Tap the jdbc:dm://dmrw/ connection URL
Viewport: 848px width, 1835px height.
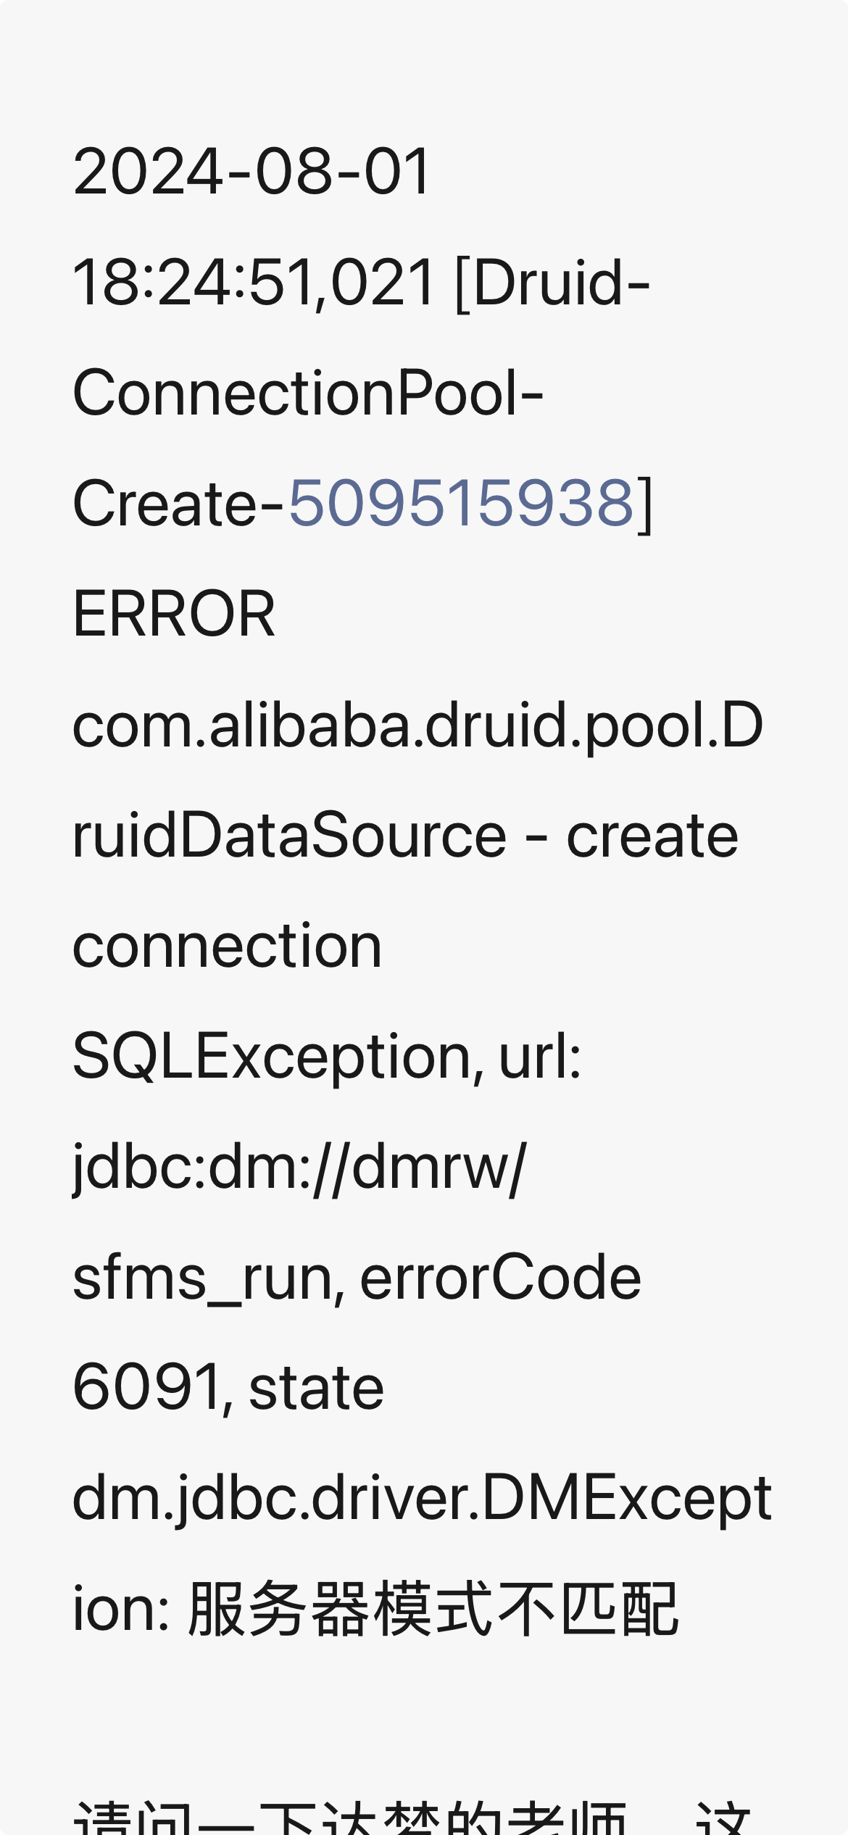coord(299,1167)
